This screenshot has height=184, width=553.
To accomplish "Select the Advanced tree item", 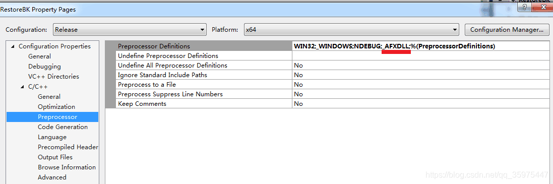I will [52, 177].
